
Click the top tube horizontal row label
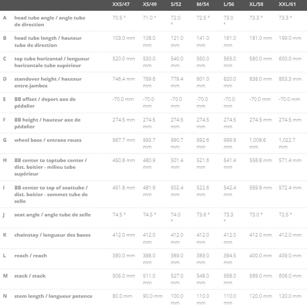tap(52, 62)
